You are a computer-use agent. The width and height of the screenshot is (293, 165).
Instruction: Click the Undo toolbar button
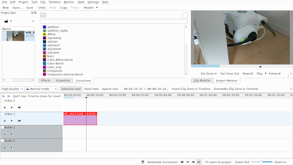pos(42,8)
